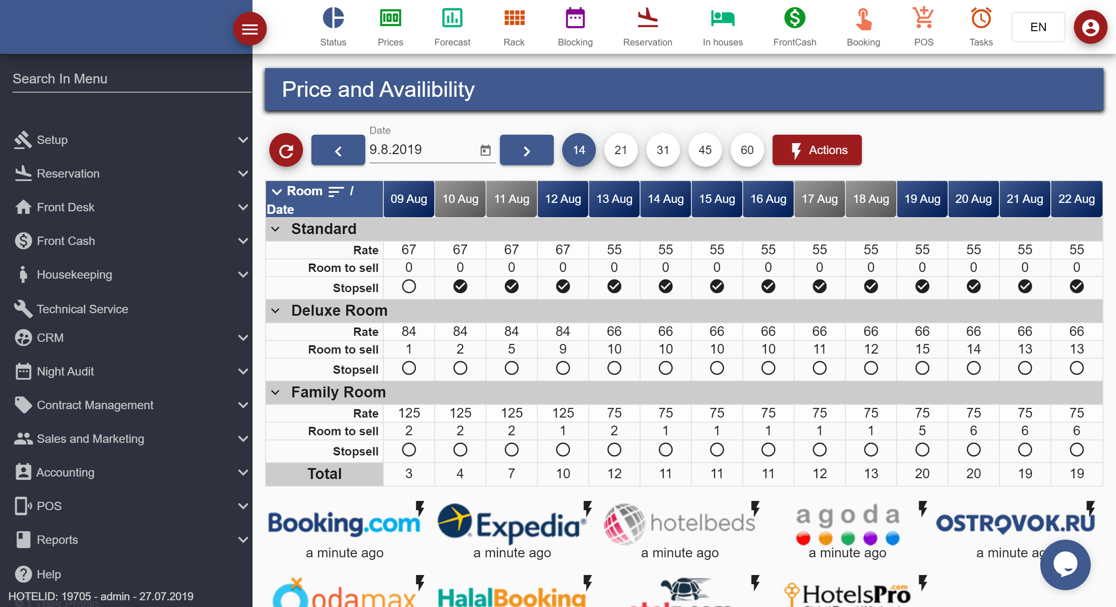
Task: Go to next date range
Action: [526, 150]
